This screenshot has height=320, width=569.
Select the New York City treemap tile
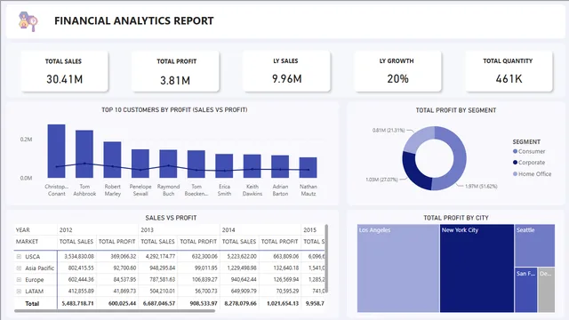tap(477, 268)
